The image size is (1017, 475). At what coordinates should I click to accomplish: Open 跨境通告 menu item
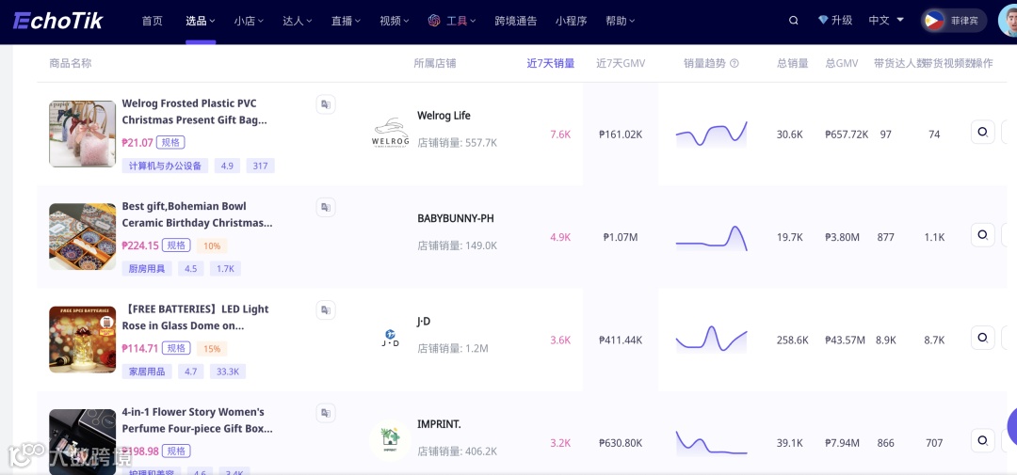pos(516,21)
